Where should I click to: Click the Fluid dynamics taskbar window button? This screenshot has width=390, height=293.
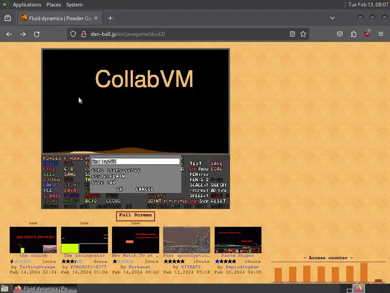click(x=45, y=288)
